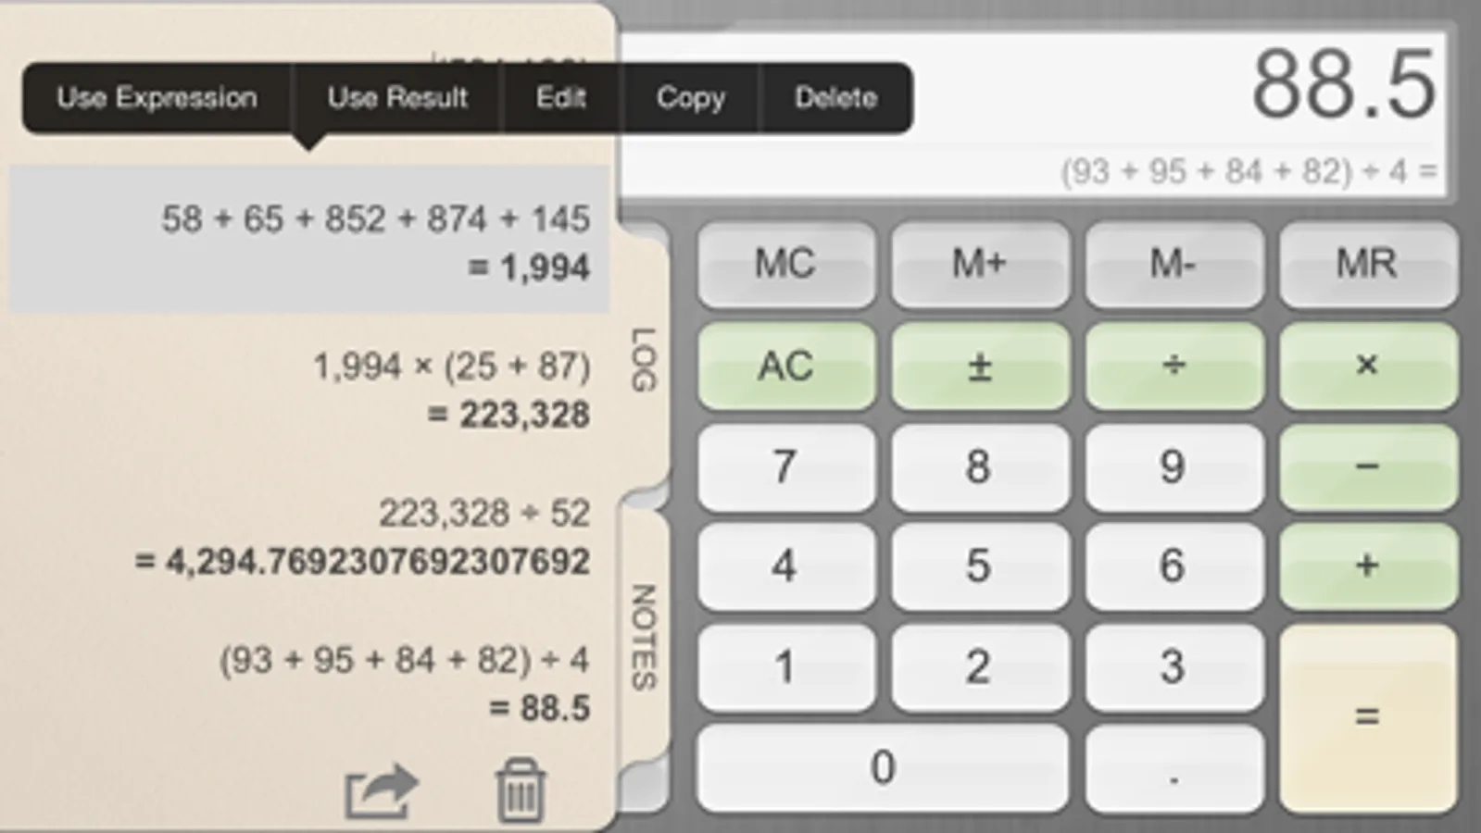1481x833 pixels.
Task: Tap the number 4 key
Action: click(785, 566)
